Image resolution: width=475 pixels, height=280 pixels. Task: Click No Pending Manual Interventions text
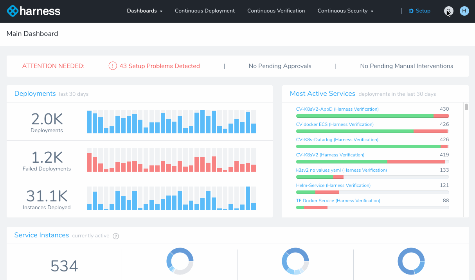[x=407, y=66]
